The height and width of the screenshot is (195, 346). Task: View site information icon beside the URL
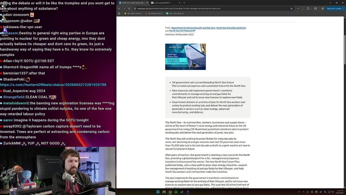click(135, 8)
